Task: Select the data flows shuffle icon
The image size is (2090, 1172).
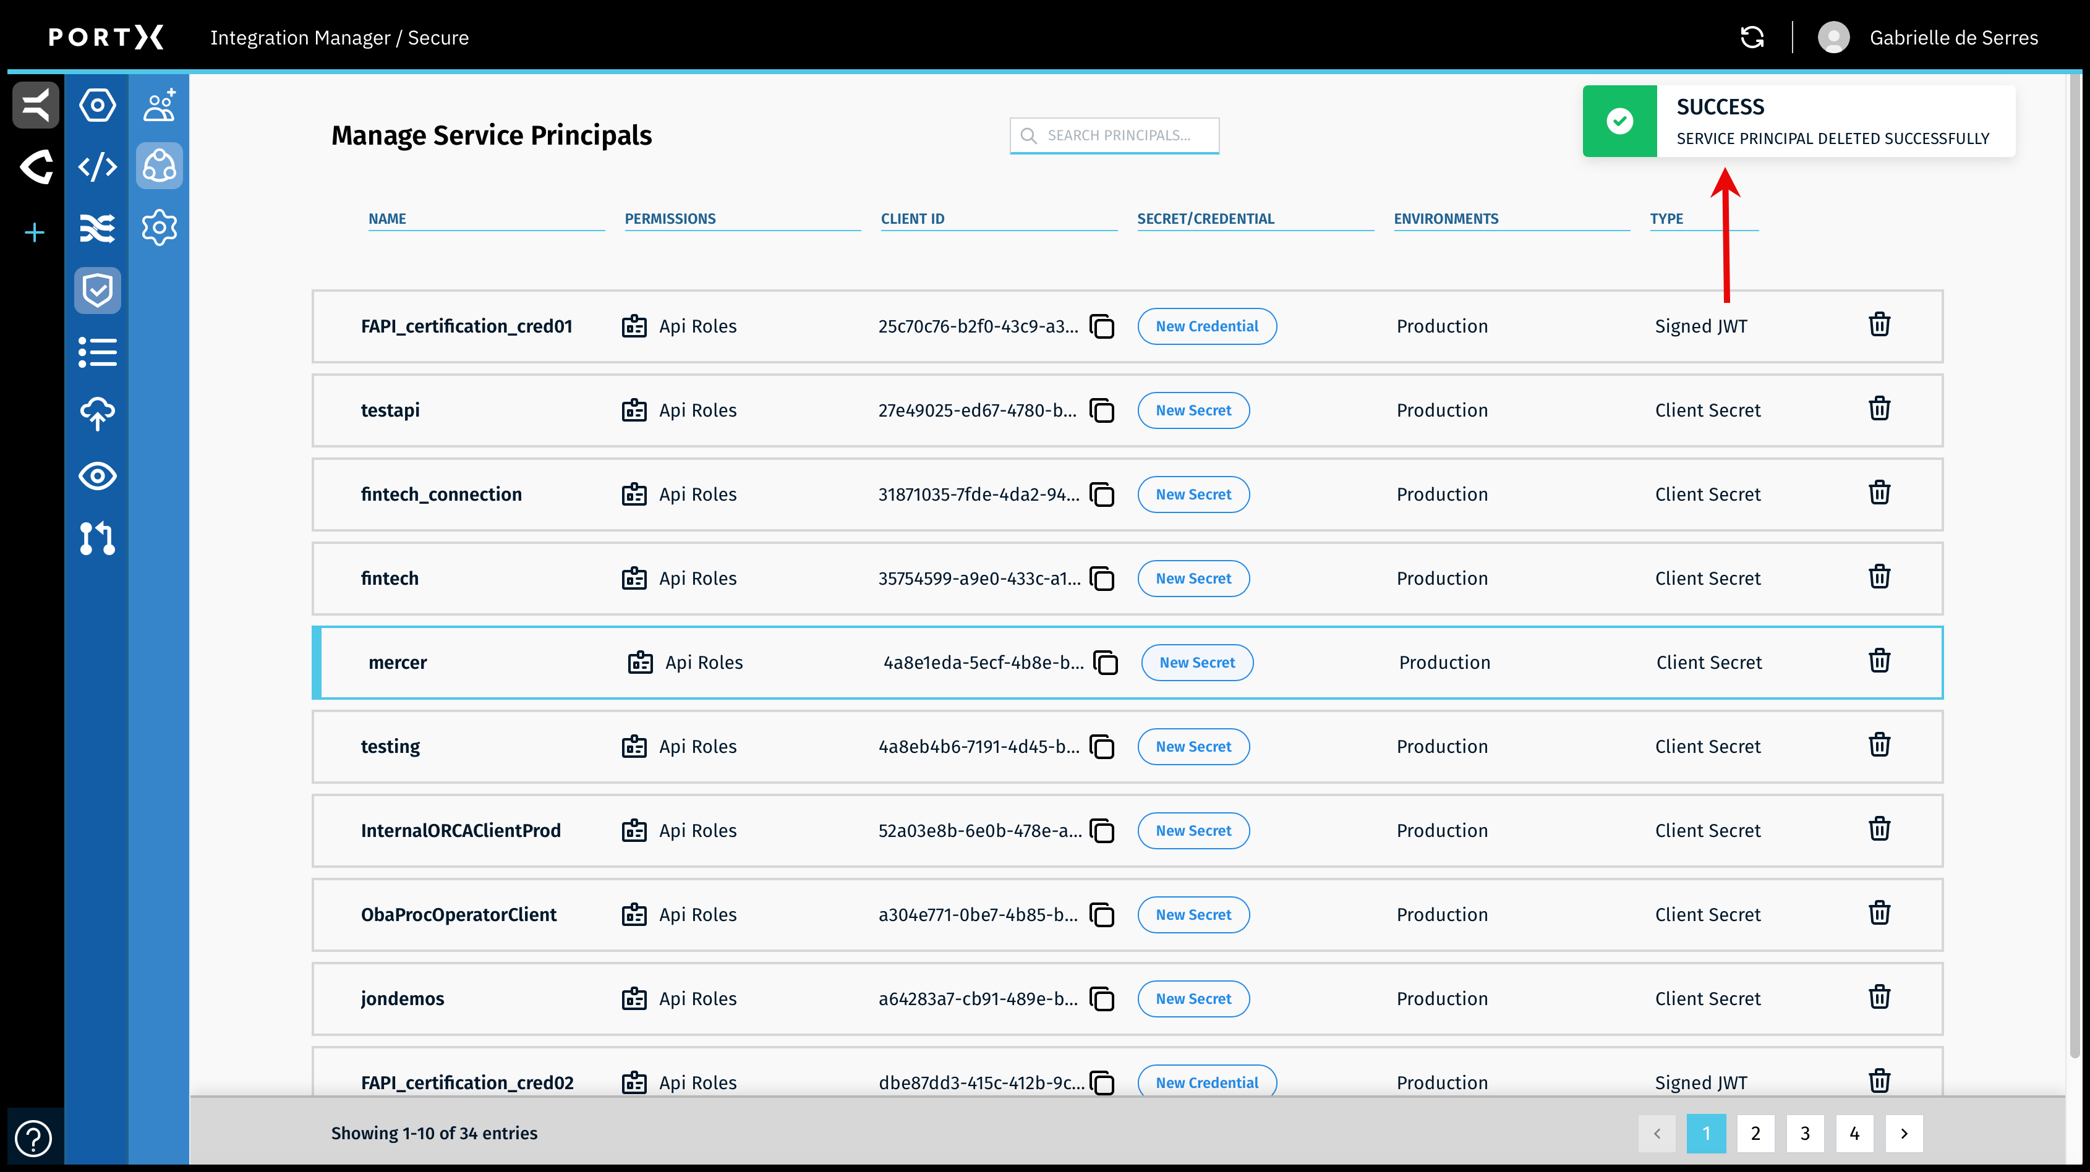Action: point(96,228)
